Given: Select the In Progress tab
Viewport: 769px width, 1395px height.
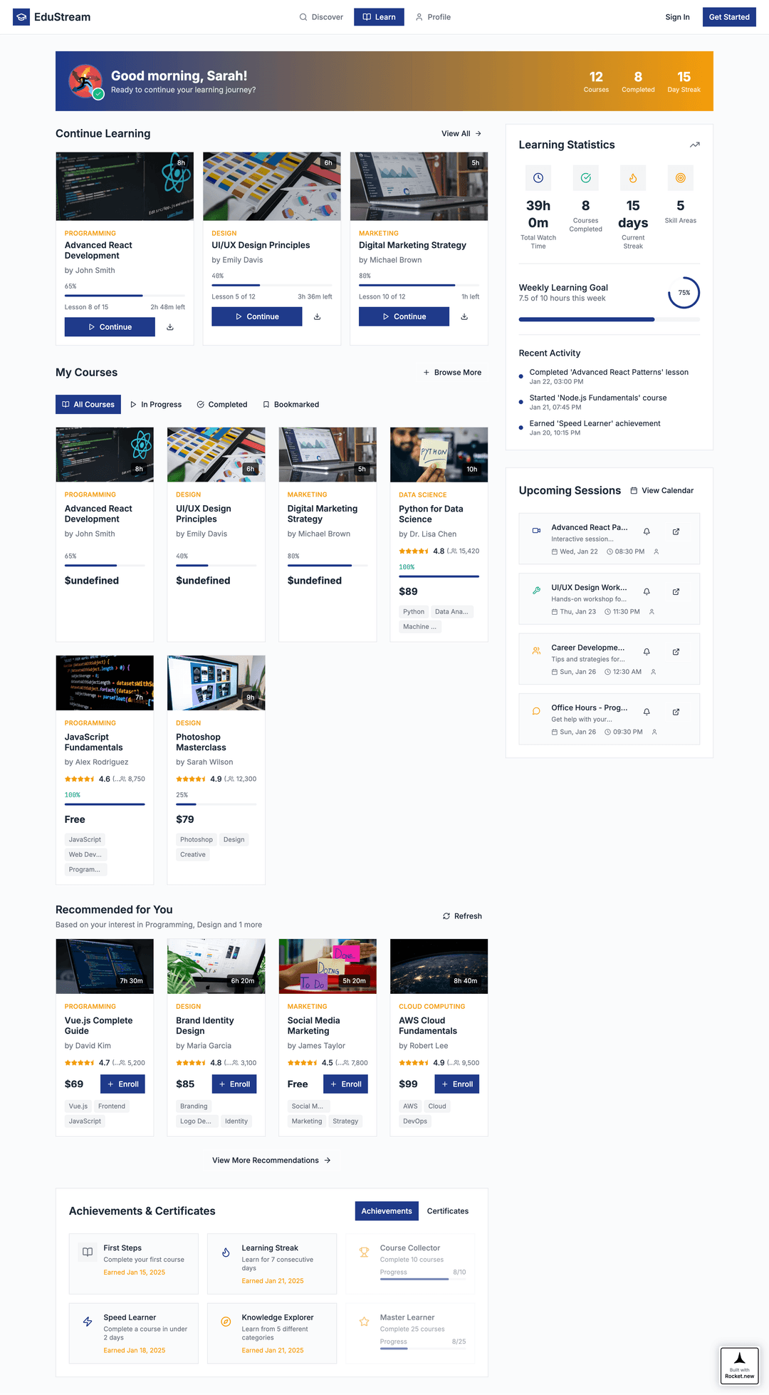Looking at the screenshot, I should (156, 405).
